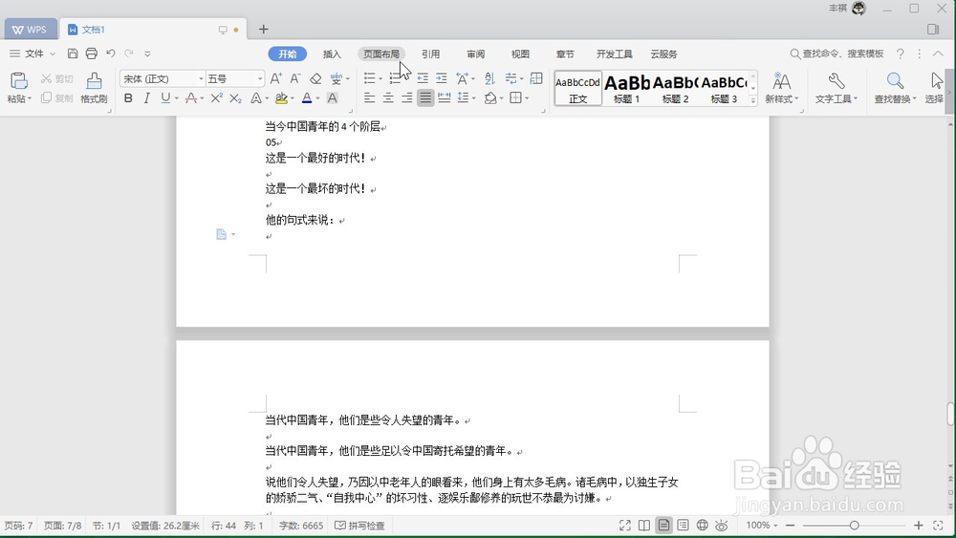Click the sort (A-Z) icon
The image size is (956, 538).
point(489,78)
